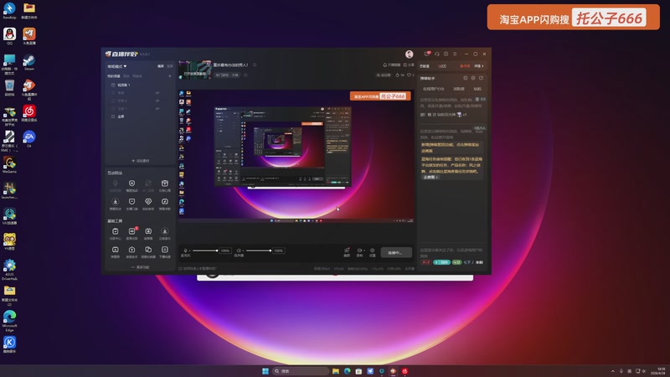
Task: Click the stream cover thumbnail
Action: 195,70
